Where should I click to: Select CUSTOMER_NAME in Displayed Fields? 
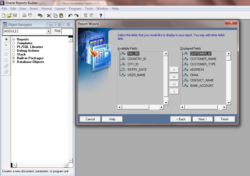[x=203, y=59]
